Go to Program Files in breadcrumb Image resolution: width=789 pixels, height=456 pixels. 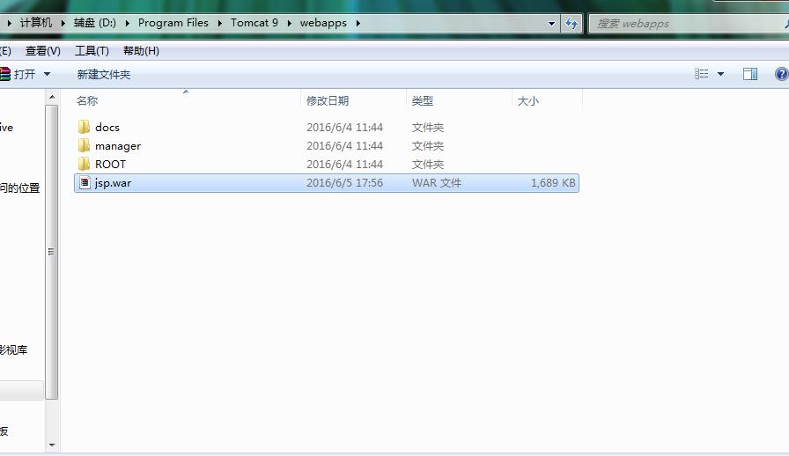[173, 23]
